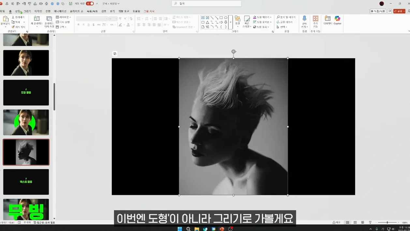Select the oval shape in gallery
Viewport: 410px width, 231px height.
point(226,18)
